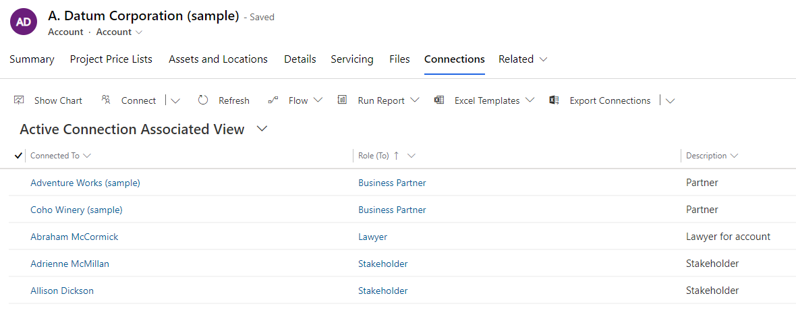This screenshot has width=796, height=331.
Task: Open the Adventure Works (sample) link
Action: coord(85,183)
